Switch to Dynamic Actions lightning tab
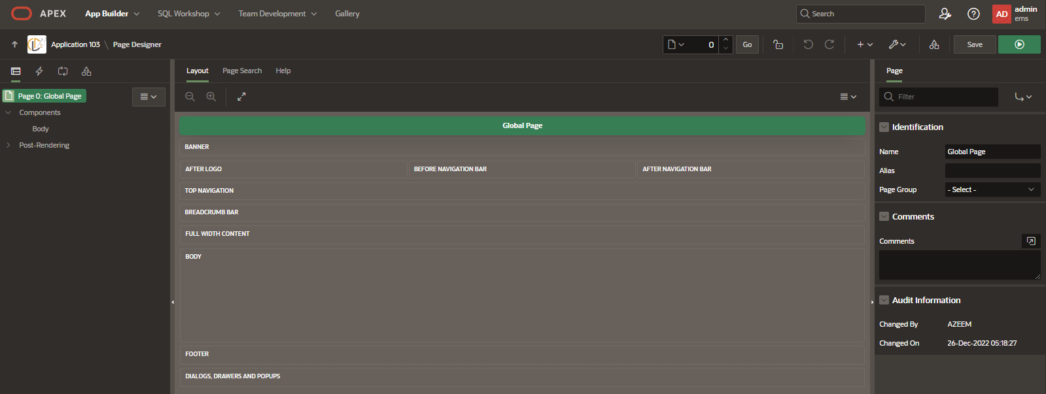Viewport: 1046px width, 394px height. (x=39, y=71)
